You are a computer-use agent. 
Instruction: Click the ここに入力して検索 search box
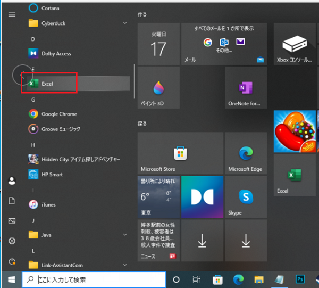pyautogui.click(x=94, y=279)
